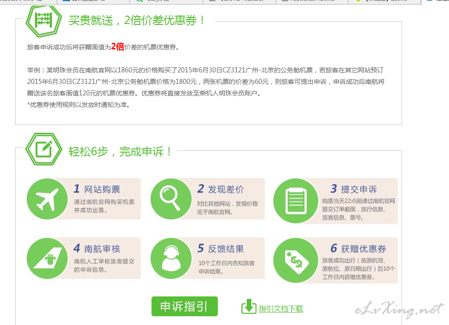Click step title 4 南航审核

pos(97,248)
